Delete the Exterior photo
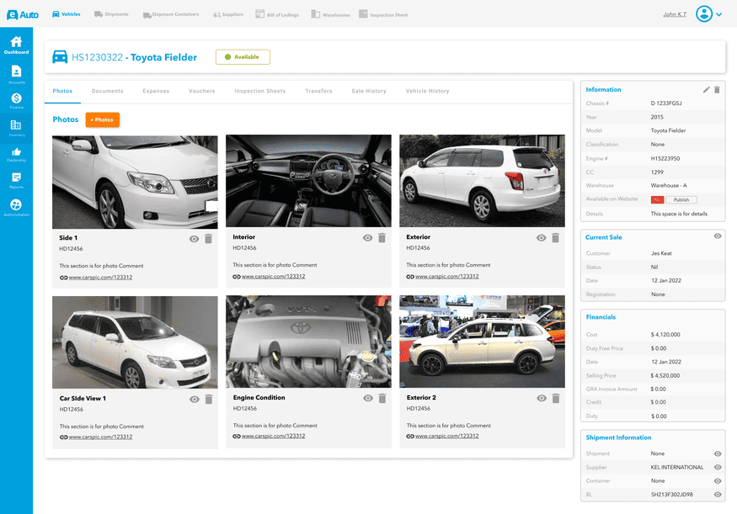The width and height of the screenshot is (737, 514). point(555,237)
